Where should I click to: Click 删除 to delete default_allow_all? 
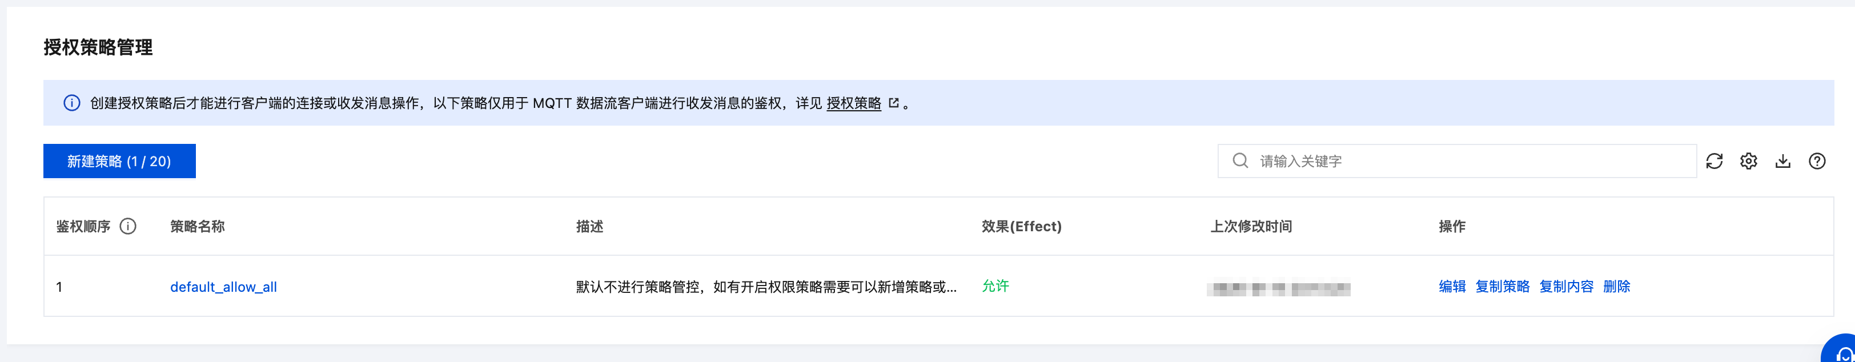[1617, 287]
